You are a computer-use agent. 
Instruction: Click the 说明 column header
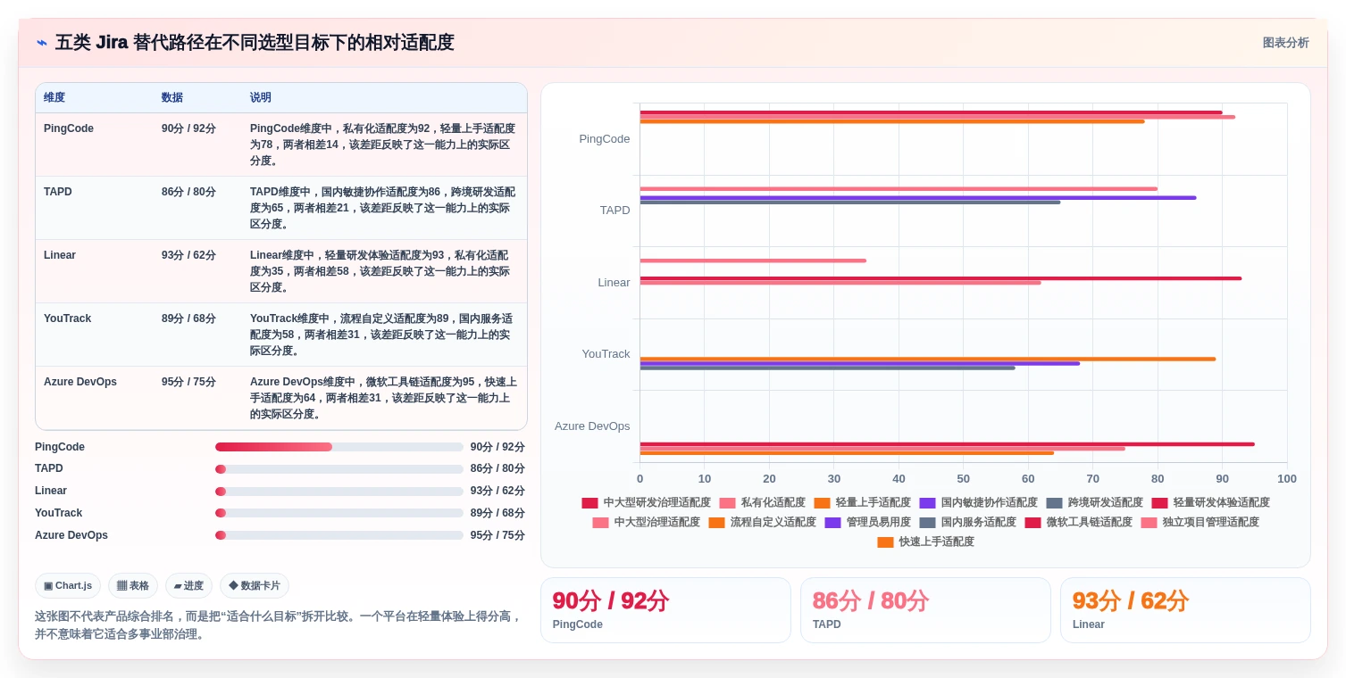(261, 97)
